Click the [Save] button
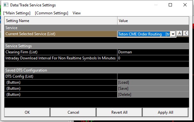 pyautogui.click(x=153, y=88)
